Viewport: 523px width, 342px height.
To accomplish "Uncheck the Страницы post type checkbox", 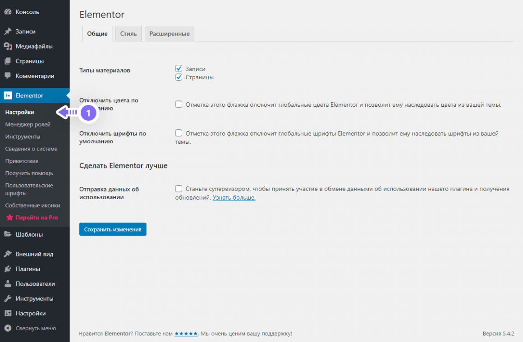I will tap(179, 77).
